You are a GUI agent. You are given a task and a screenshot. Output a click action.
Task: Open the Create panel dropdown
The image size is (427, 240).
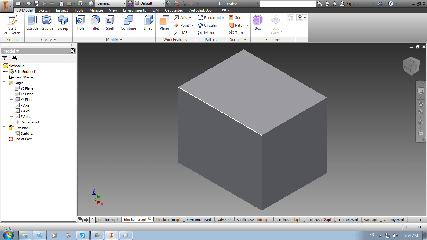48,40
